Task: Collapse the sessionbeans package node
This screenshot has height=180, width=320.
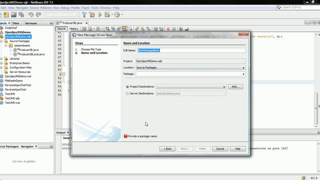Action: [6, 45]
